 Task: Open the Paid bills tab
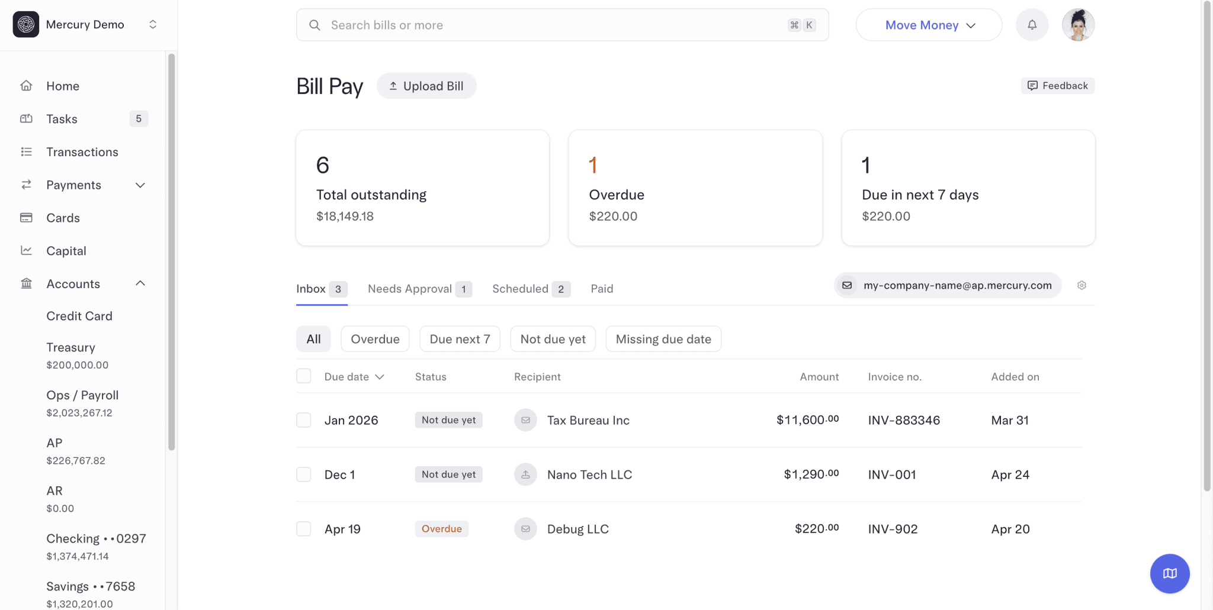tap(602, 289)
